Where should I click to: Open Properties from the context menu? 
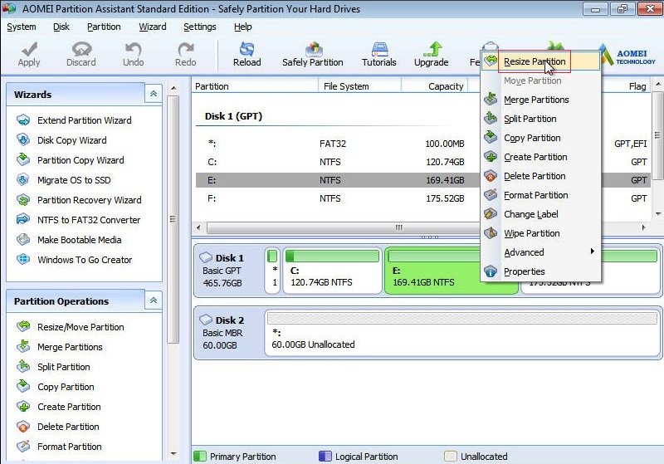541,271
